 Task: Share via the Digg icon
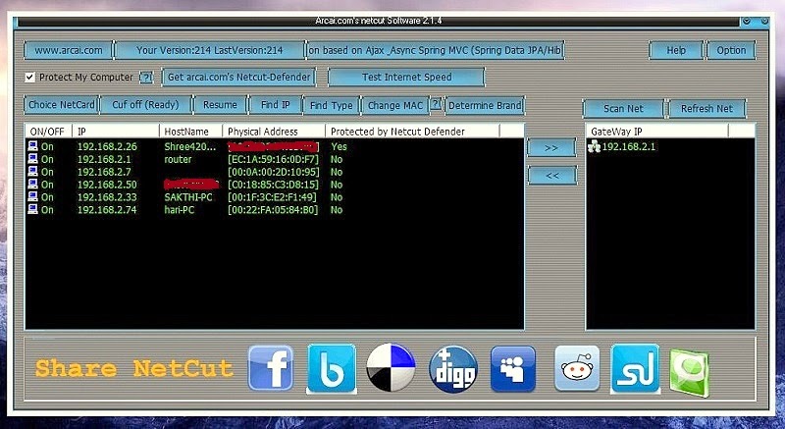point(453,369)
